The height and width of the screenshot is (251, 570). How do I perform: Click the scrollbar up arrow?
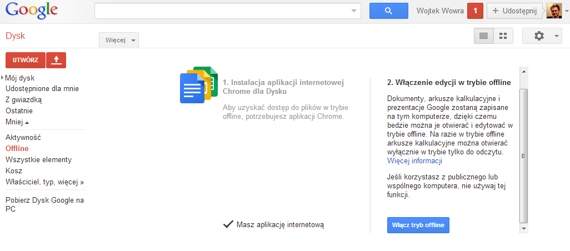pos(524,71)
